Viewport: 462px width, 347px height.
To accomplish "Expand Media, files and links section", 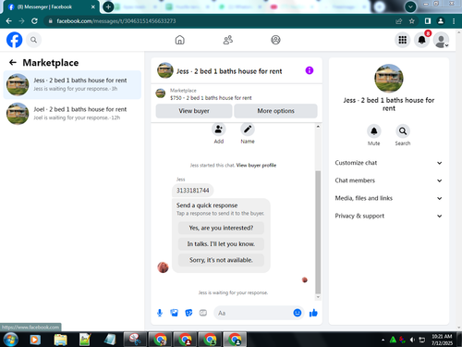I will 388,198.
